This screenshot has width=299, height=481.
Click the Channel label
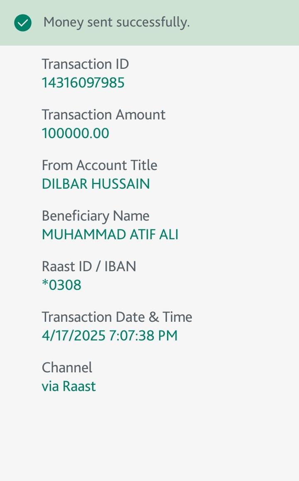(67, 368)
